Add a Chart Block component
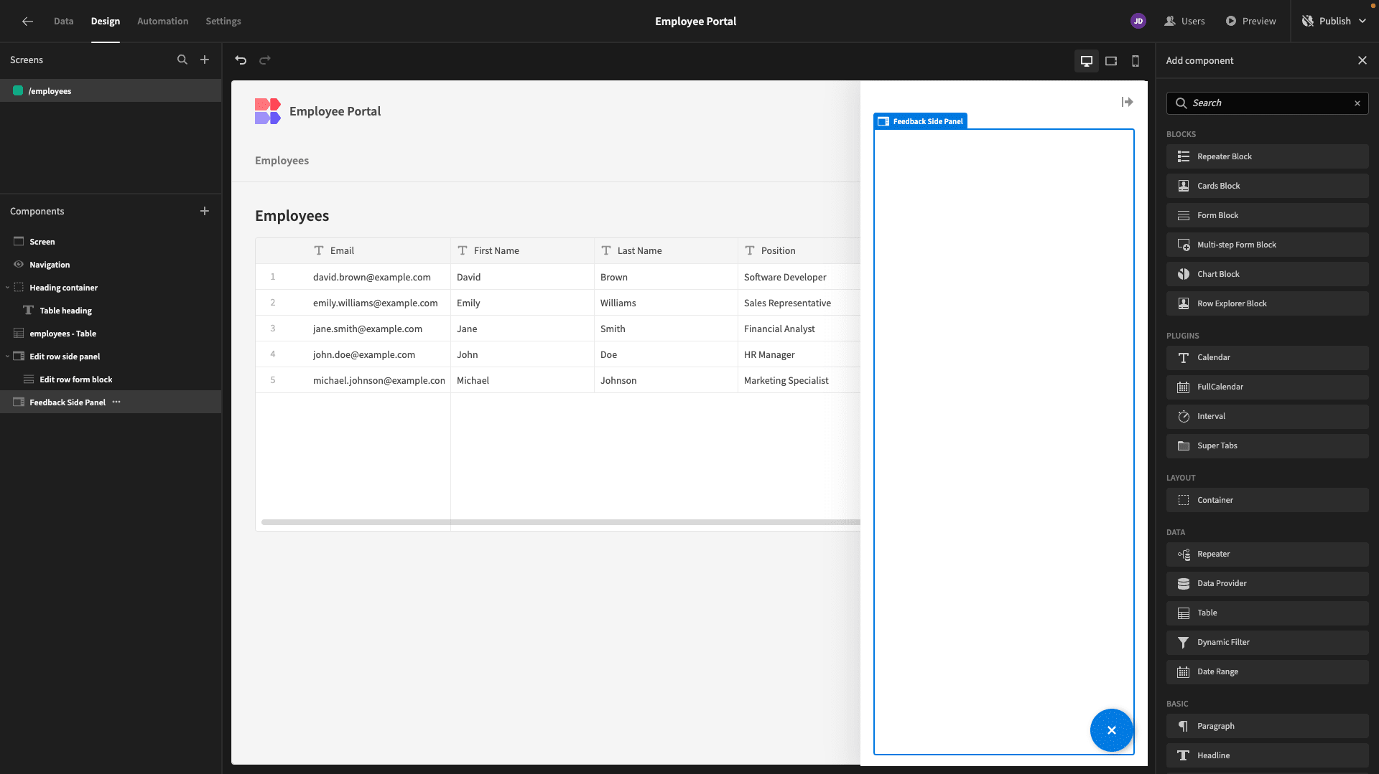The width and height of the screenshot is (1379, 774). [x=1267, y=274]
